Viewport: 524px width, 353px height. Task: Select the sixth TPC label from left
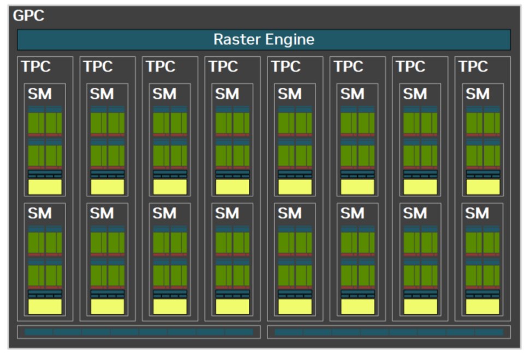point(348,67)
